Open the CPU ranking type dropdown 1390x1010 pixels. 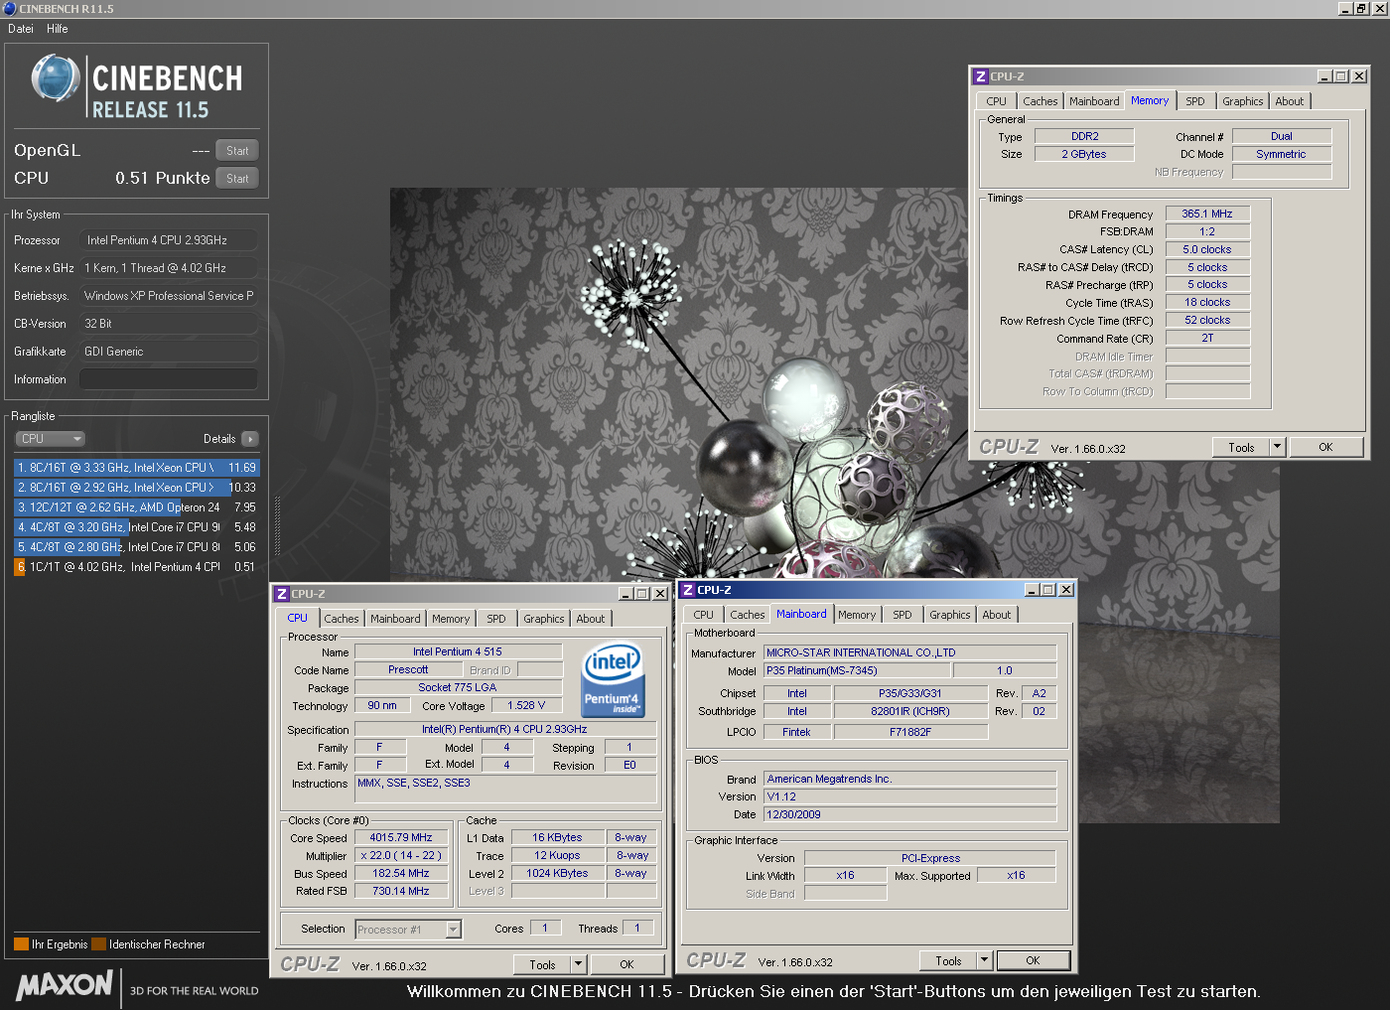click(x=50, y=439)
